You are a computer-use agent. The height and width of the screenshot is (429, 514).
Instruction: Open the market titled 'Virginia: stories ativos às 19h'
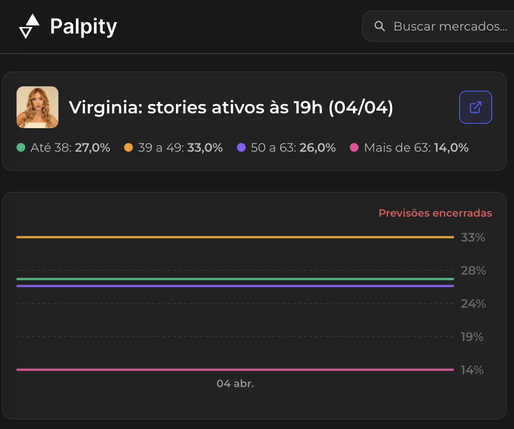[230, 107]
